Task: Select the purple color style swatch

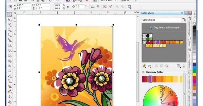Action: [x=158, y=42]
